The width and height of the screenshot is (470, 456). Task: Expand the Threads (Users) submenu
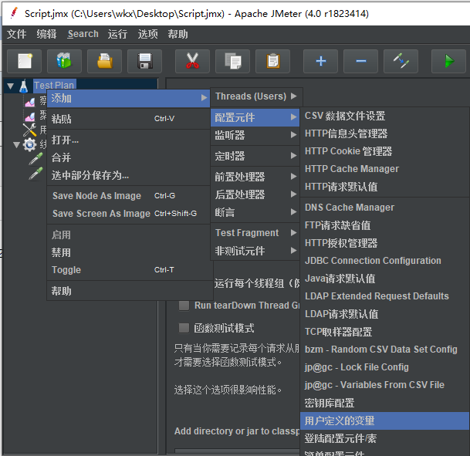256,96
